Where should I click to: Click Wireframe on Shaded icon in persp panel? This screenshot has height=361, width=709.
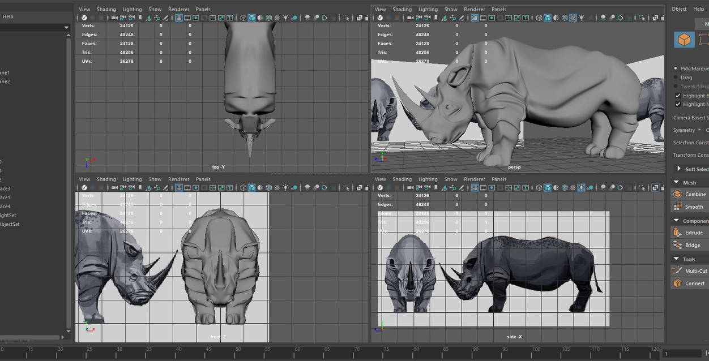click(564, 18)
